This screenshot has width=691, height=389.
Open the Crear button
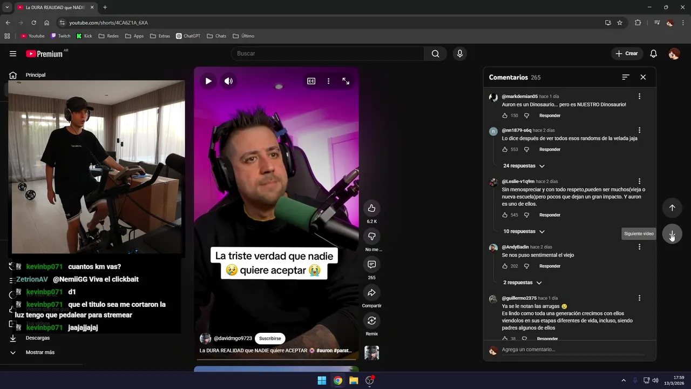click(x=627, y=53)
